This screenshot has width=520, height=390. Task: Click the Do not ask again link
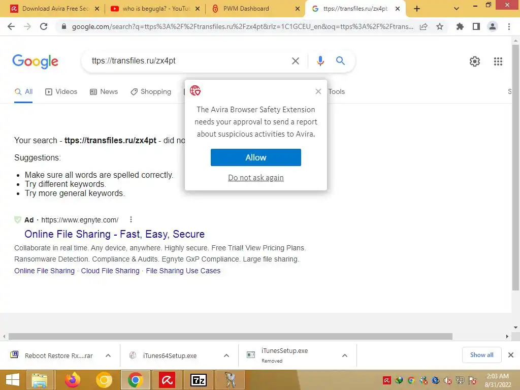pos(256,178)
